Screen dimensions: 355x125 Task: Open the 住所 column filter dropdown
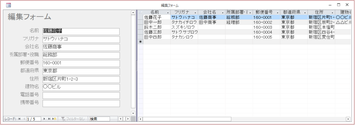pos(332,12)
